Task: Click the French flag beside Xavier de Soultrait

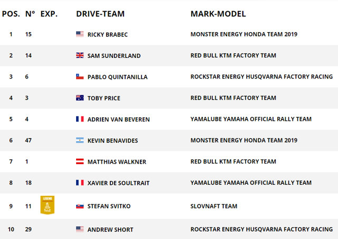Action: coord(80,183)
